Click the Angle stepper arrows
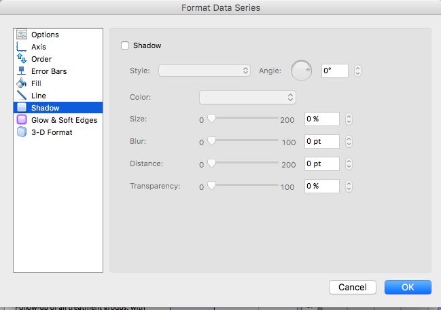 357,71
